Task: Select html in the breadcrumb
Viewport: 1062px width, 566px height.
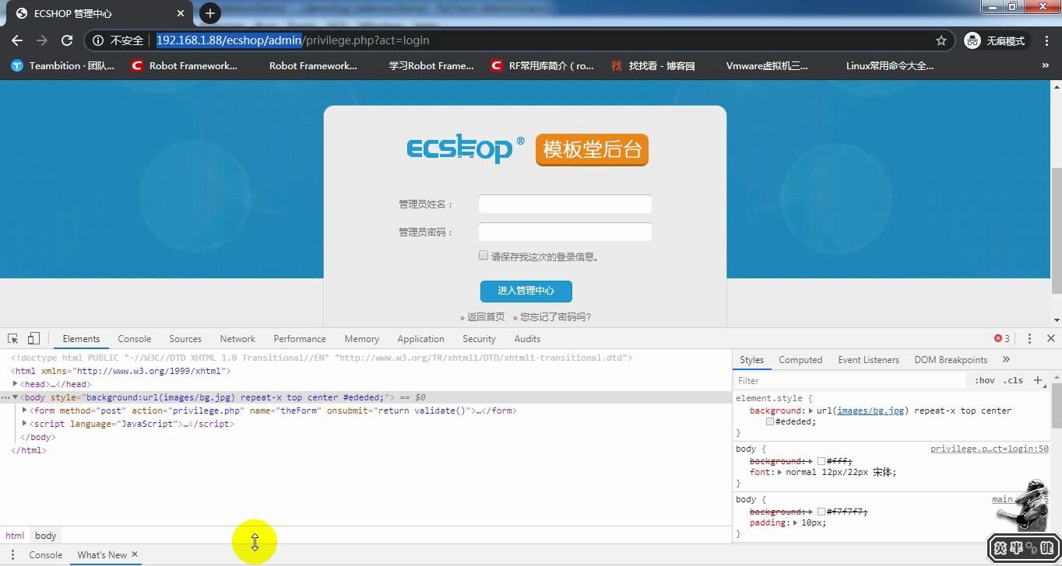Action: [15, 536]
